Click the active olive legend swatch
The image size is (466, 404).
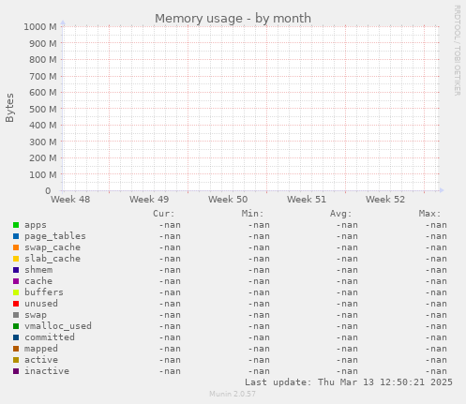[x=16, y=360]
